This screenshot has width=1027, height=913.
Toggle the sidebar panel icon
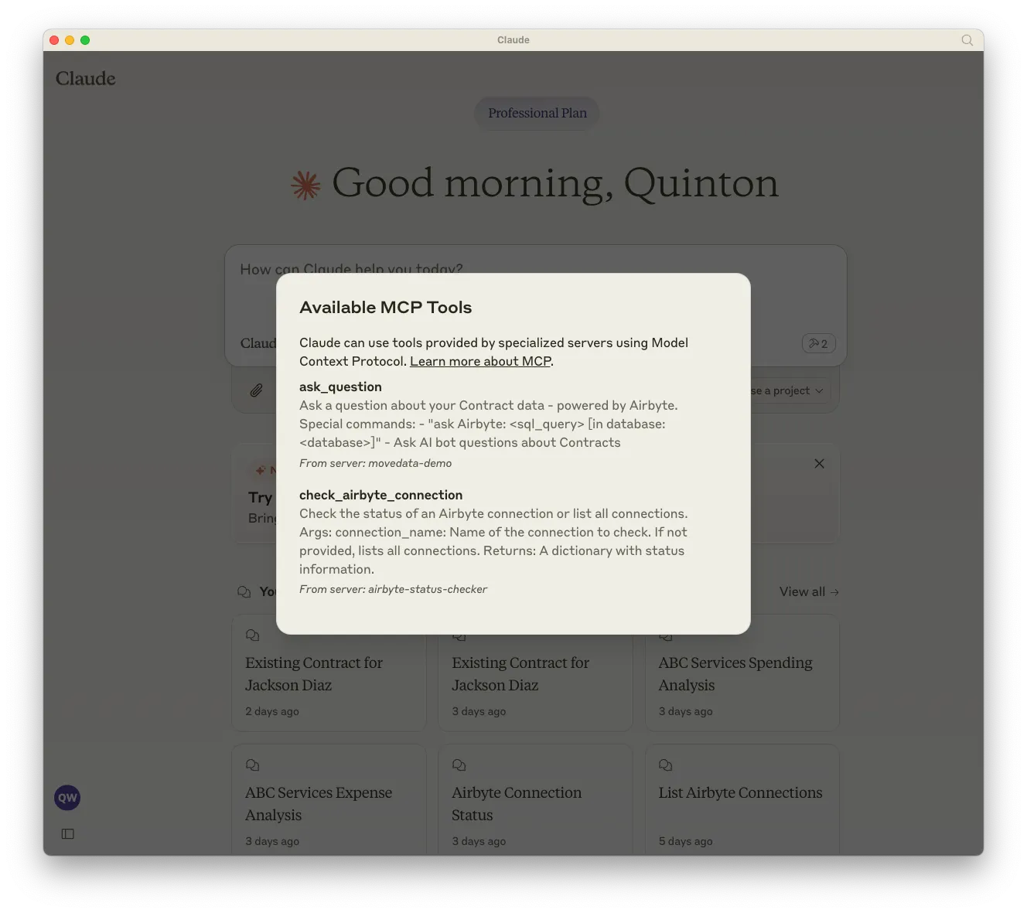pos(68,834)
